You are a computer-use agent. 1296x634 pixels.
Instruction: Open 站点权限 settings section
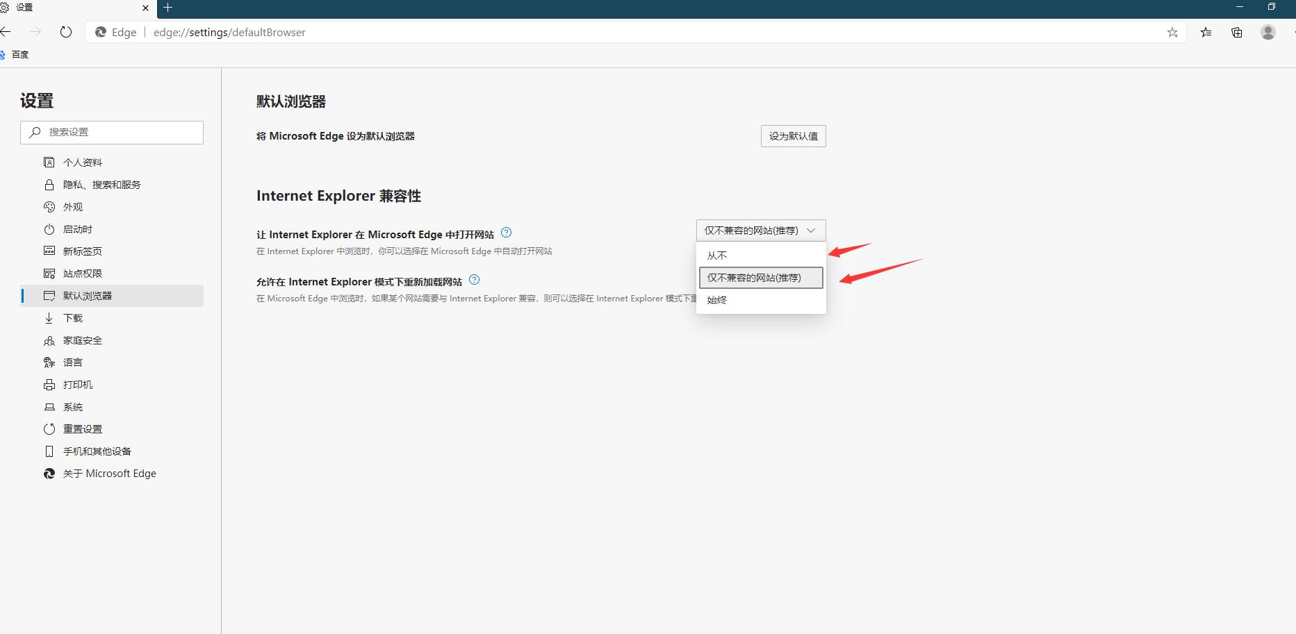point(113,274)
